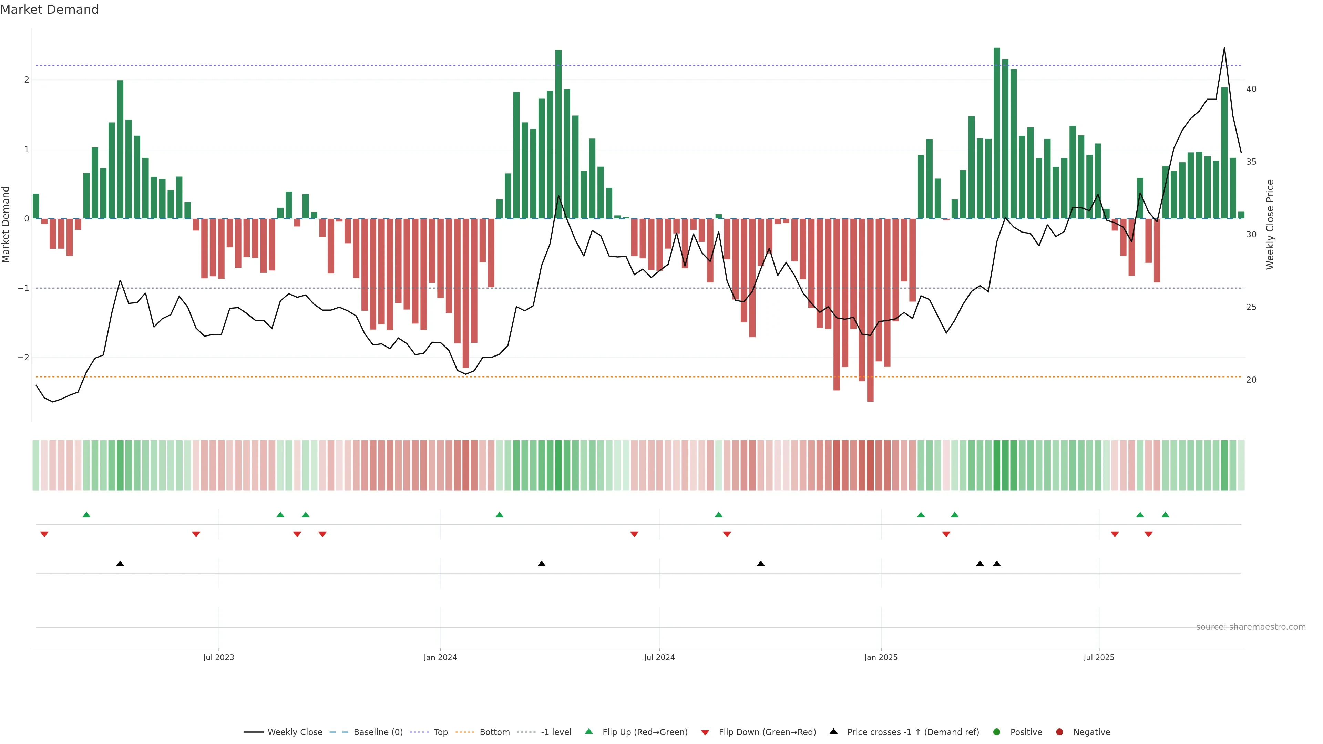The height and width of the screenshot is (744, 1323).
Task: Click the Jan 2024 x-axis label
Action: click(440, 657)
